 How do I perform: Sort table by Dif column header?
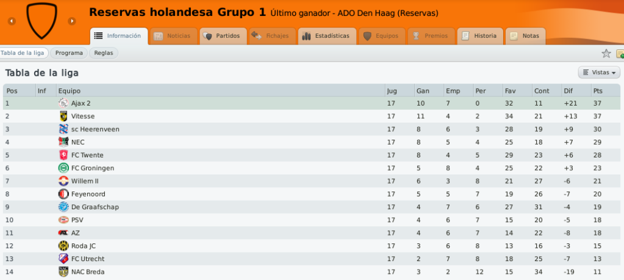(576, 91)
